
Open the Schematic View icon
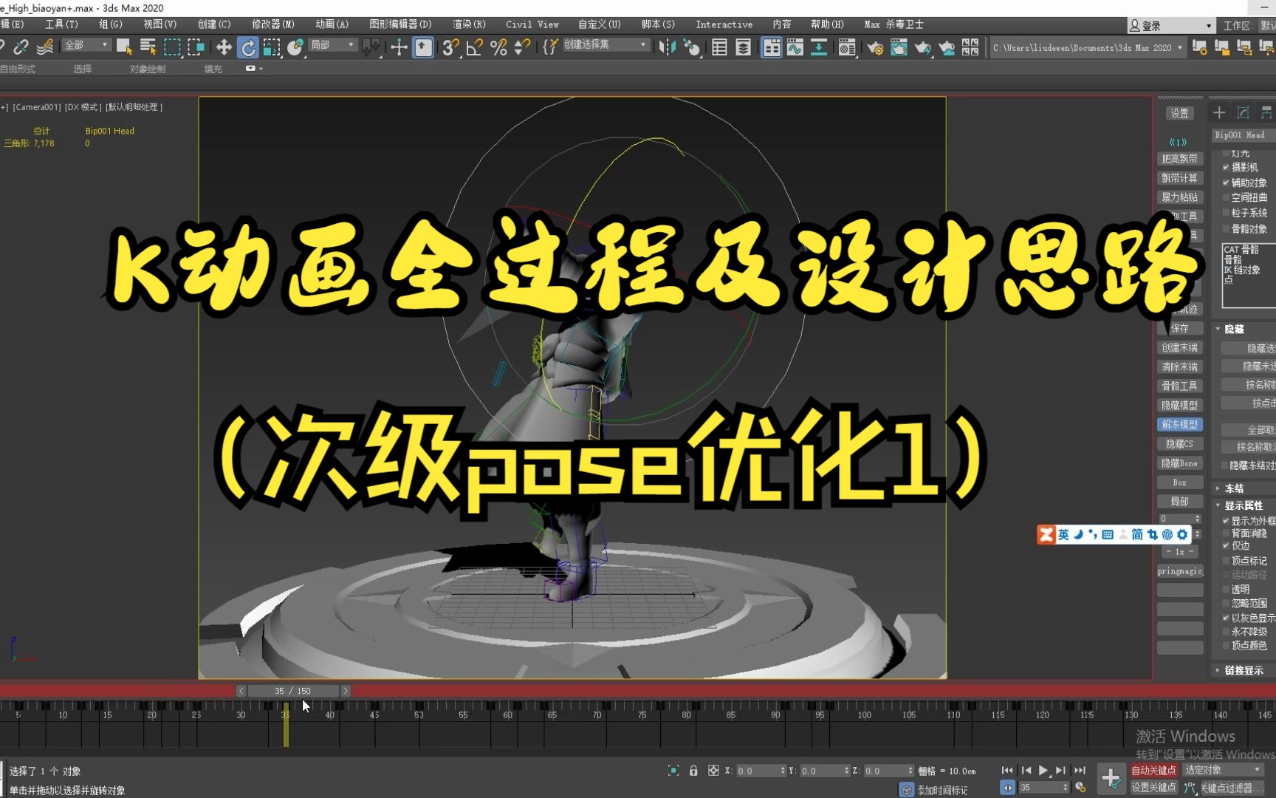click(819, 47)
